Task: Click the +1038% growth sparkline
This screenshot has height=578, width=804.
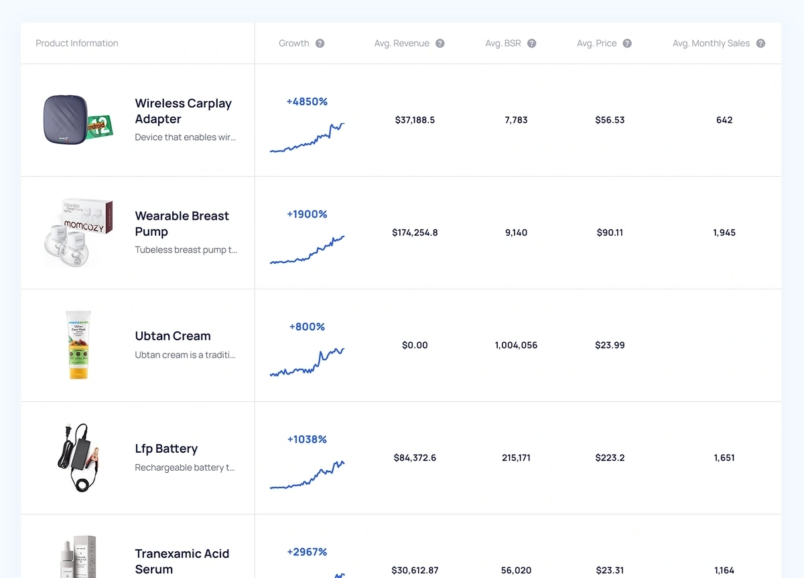Action: pos(307,475)
